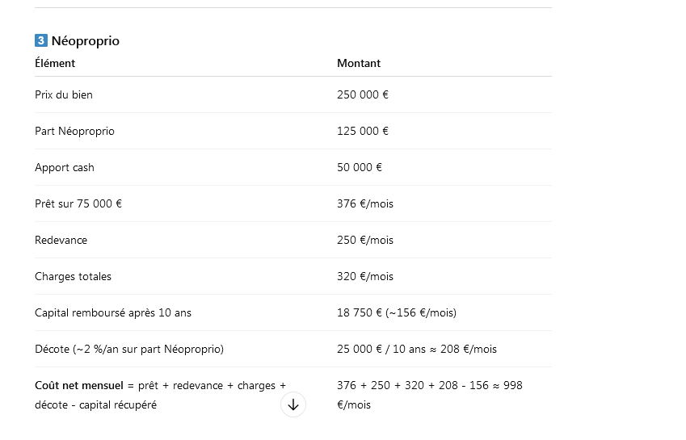Click the bold Coût net mensuel text
Viewport: 686px width, 440px height.
tap(79, 385)
